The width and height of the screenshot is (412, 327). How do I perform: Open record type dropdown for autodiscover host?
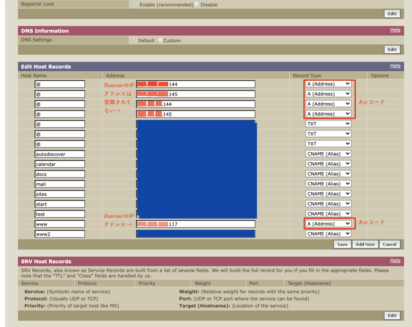click(x=328, y=154)
